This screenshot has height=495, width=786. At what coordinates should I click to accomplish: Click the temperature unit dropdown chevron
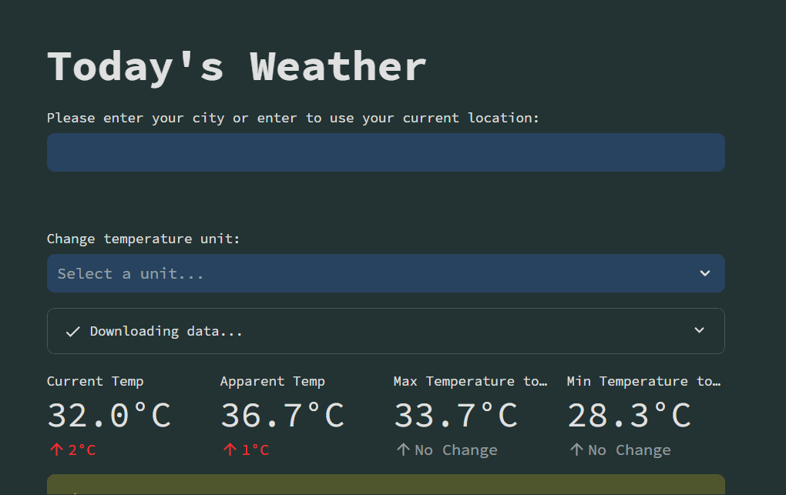pyautogui.click(x=704, y=273)
